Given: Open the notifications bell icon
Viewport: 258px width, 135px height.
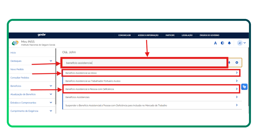Looking at the screenshot, I should click(229, 43).
